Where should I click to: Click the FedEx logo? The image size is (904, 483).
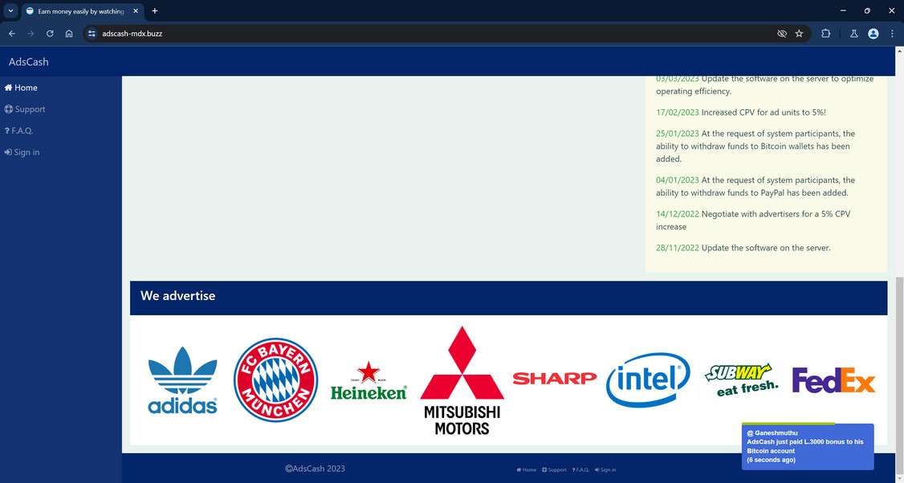pos(833,380)
